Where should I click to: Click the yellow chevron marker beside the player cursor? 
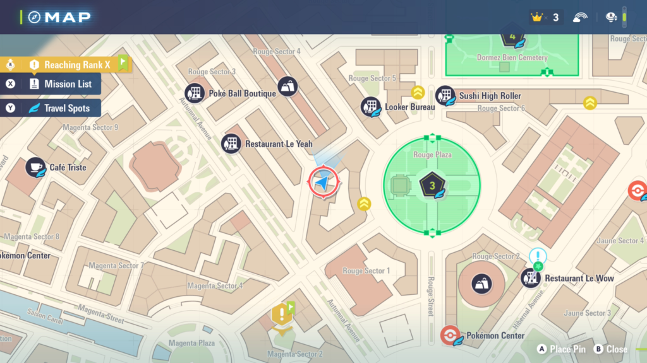point(364,204)
